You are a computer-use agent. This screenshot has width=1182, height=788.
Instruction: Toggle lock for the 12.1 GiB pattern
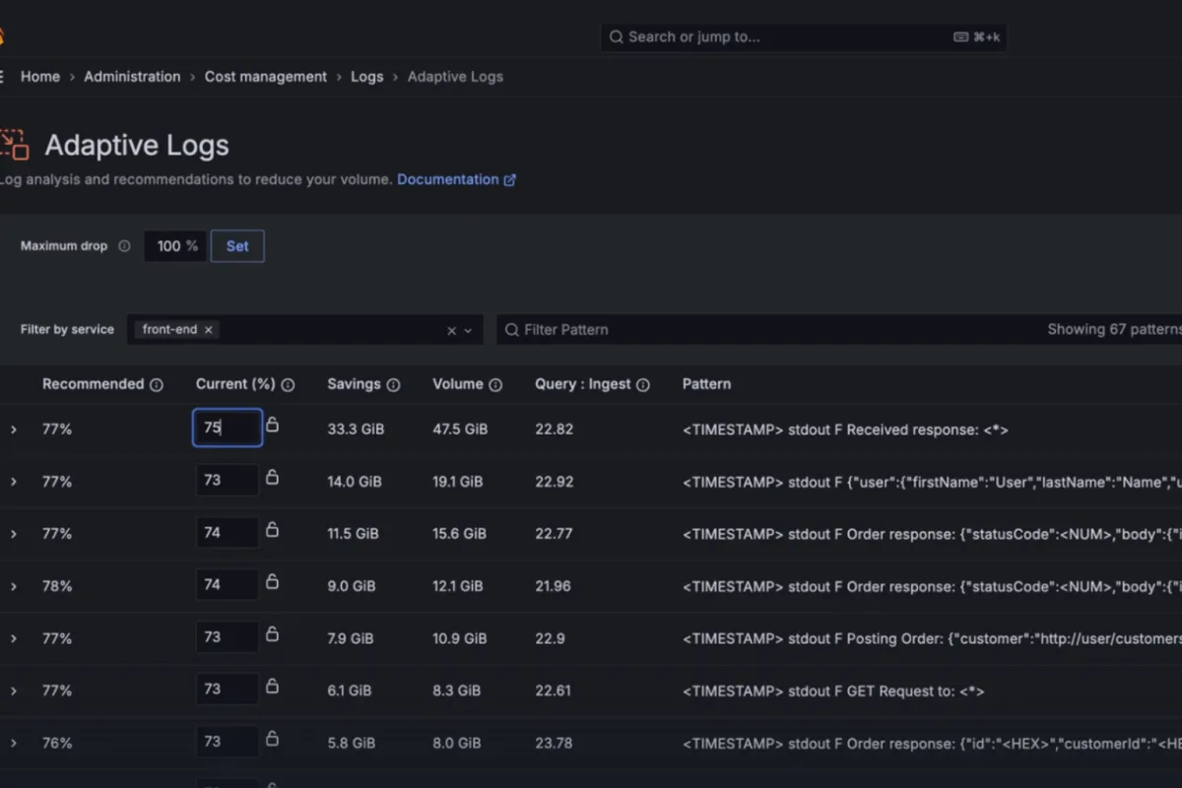pos(273,581)
